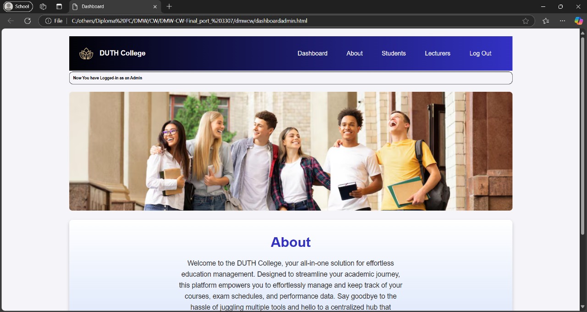Navigate to the Students page
Image resolution: width=587 pixels, height=312 pixels.
[x=393, y=53]
